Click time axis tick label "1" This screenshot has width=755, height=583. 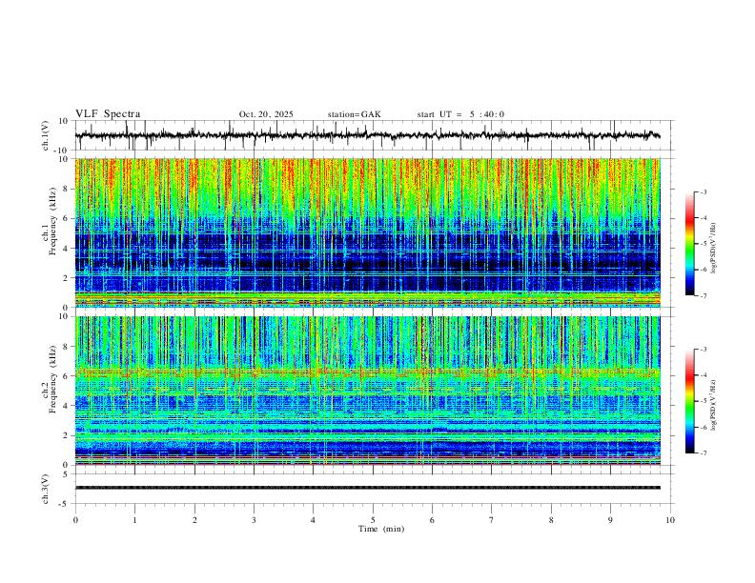pyautogui.click(x=134, y=520)
